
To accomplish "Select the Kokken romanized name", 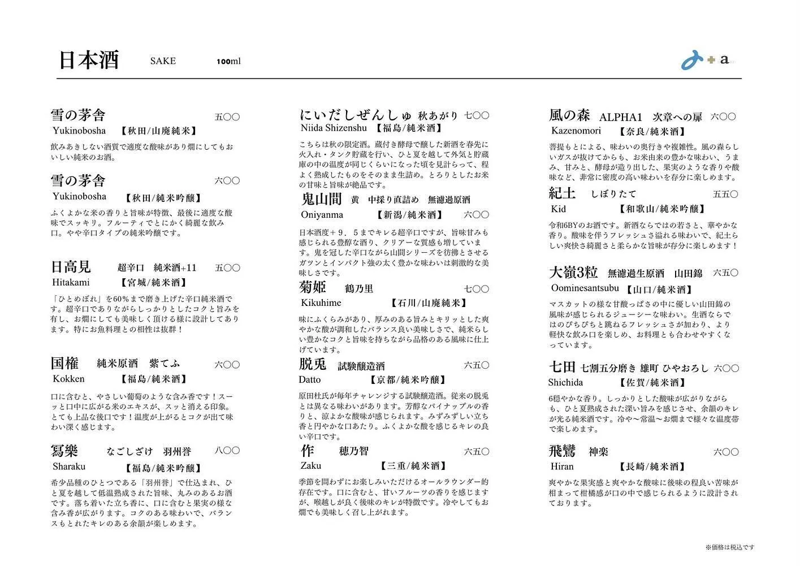I will pyautogui.click(x=68, y=379).
